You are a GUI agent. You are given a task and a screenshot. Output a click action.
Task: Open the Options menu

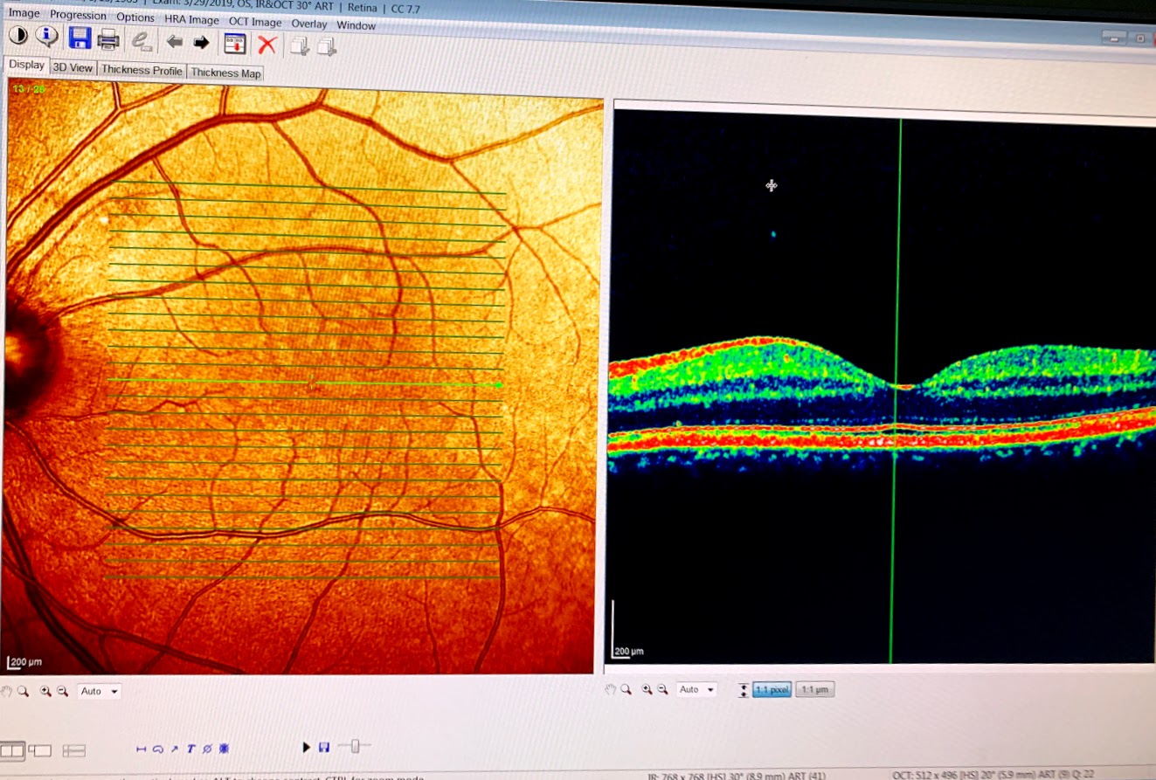pyautogui.click(x=135, y=17)
